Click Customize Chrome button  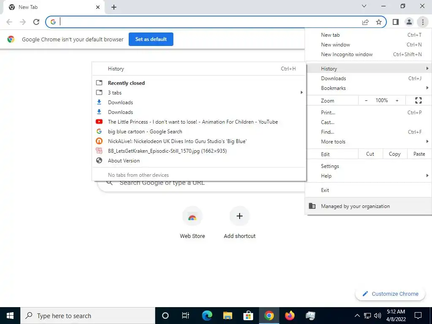(x=391, y=294)
